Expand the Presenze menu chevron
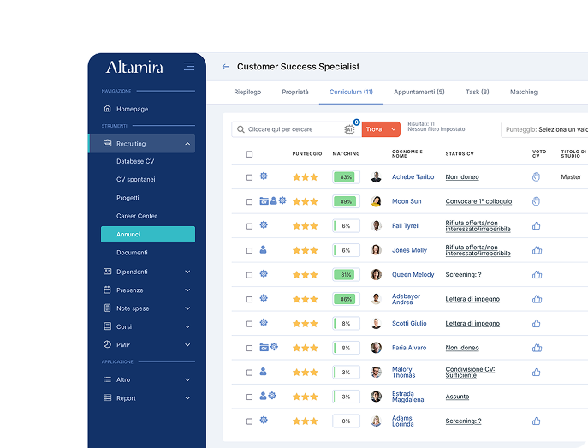The width and height of the screenshot is (588, 448). [187, 290]
